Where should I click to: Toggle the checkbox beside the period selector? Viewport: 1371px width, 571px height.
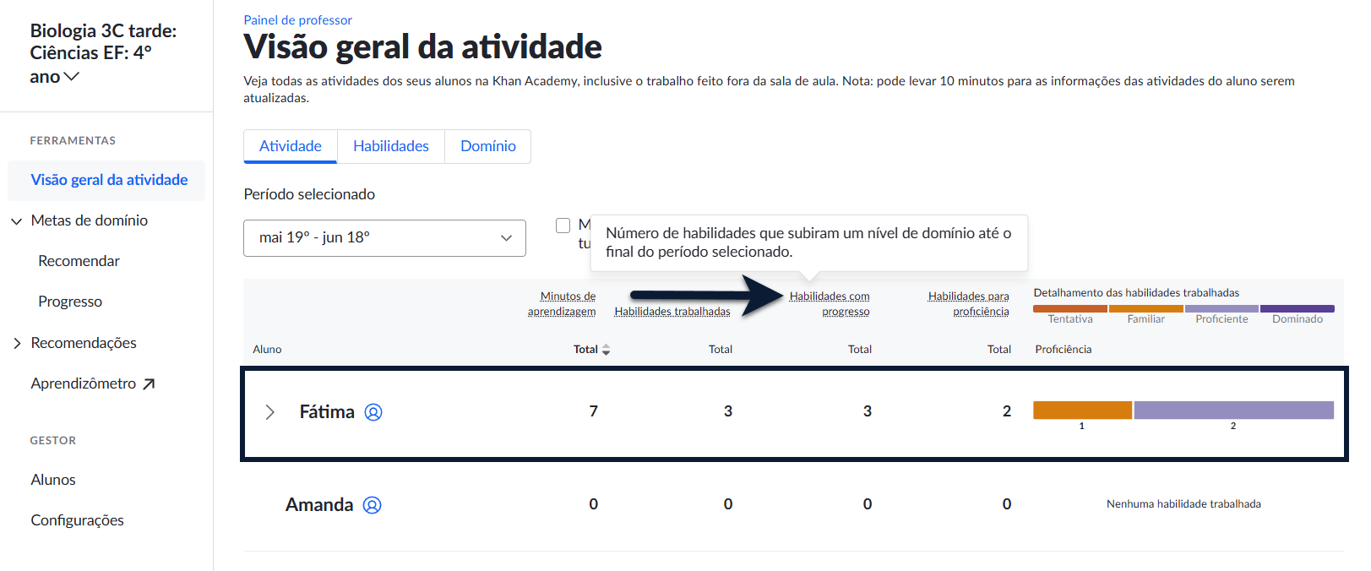[563, 226]
